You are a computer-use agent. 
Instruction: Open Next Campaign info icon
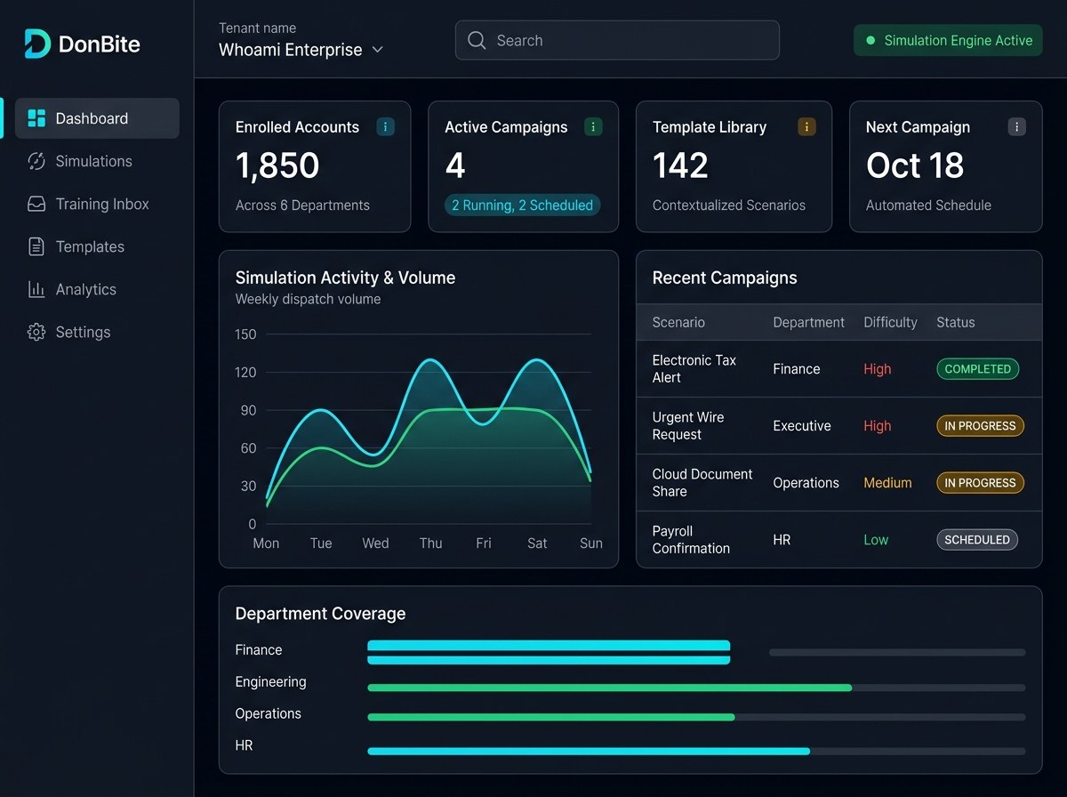click(x=1017, y=127)
